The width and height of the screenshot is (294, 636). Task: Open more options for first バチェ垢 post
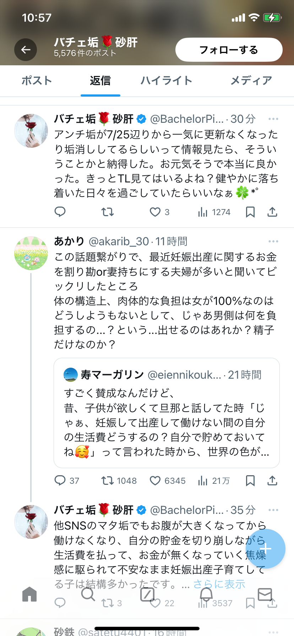[x=273, y=119]
